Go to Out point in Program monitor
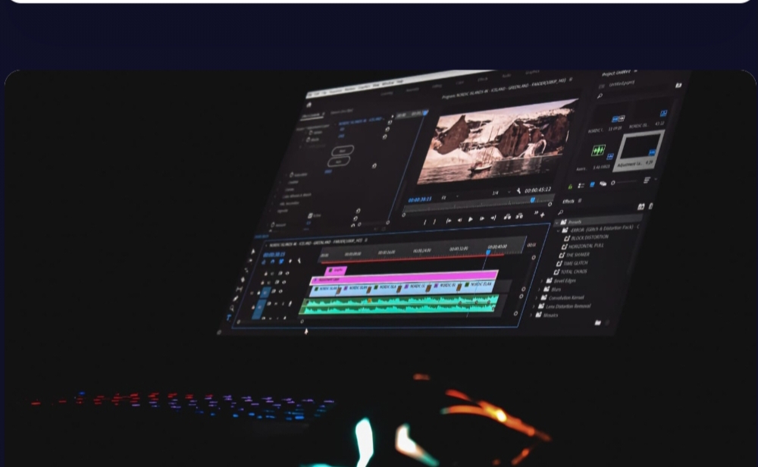758x467 pixels. 493,218
